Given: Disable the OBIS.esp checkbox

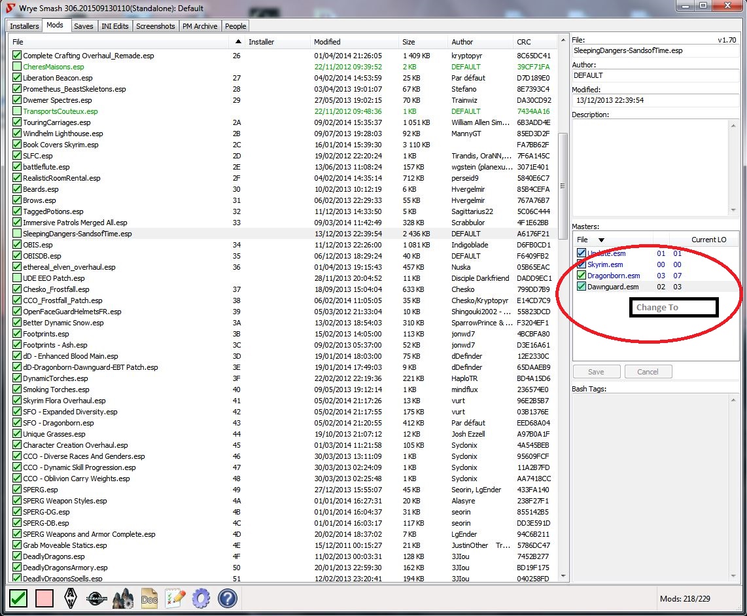Looking at the screenshot, I should 17,245.
